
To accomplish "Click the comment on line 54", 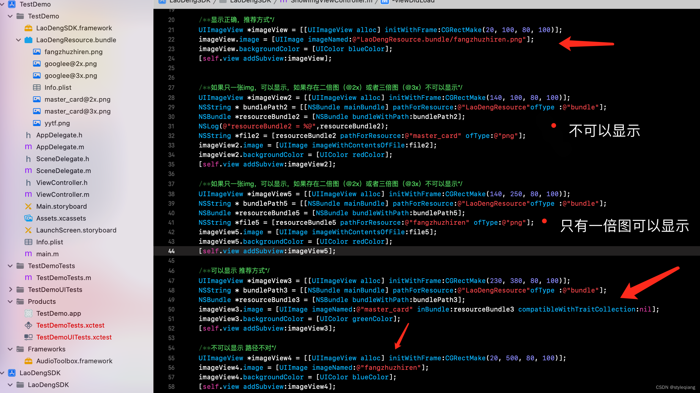I will [x=237, y=348].
